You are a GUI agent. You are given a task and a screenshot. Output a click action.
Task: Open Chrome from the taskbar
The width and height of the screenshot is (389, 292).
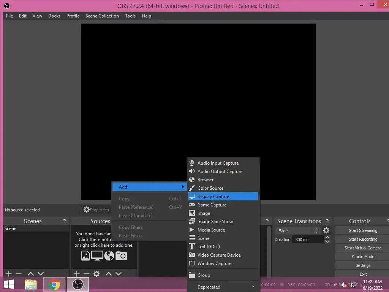pos(54,284)
